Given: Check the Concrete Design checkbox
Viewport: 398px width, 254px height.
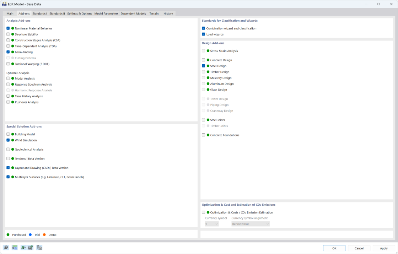Looking at the screenshot, I should [x=203, y=60].
